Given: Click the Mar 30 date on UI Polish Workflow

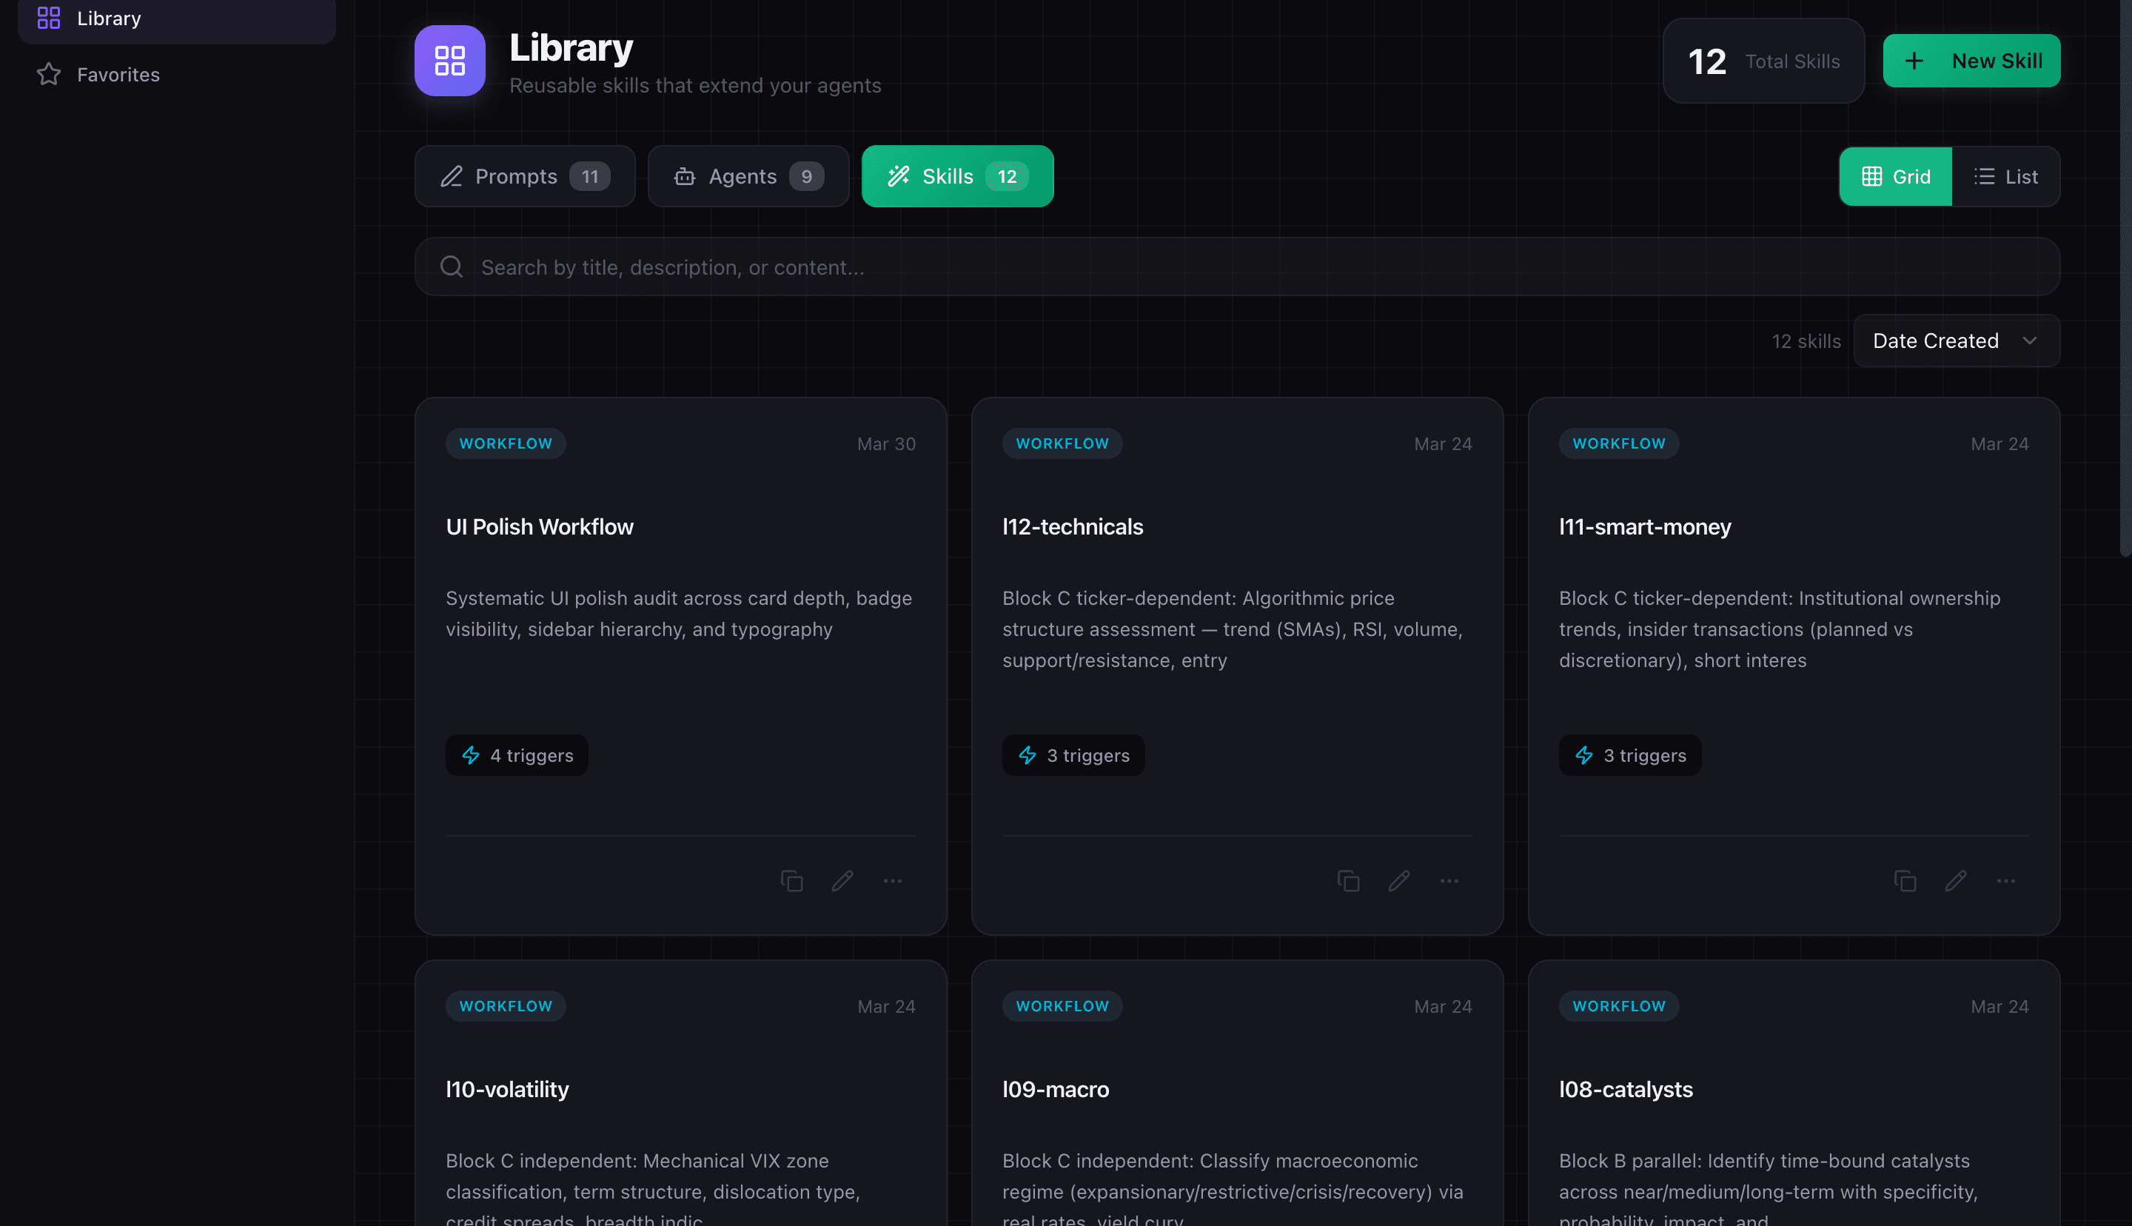Looking at the screenshot, I should (x=885, y=443).
